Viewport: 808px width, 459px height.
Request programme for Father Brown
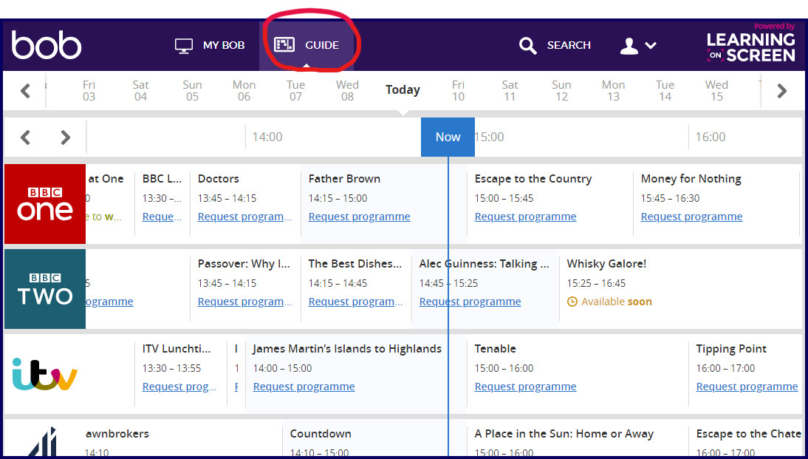point(359,216)
